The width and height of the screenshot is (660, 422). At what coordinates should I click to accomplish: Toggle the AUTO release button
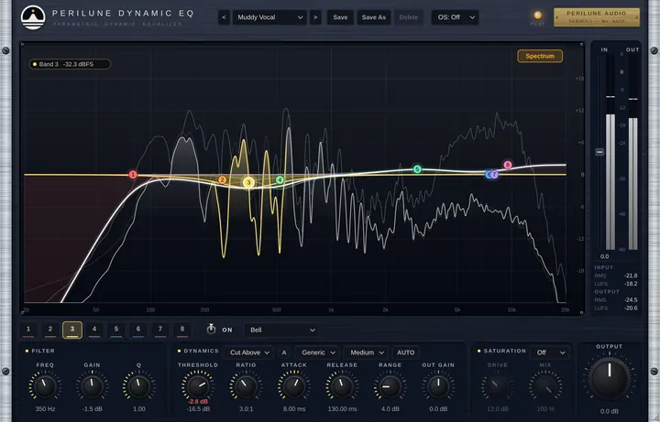tap(406, 352)
